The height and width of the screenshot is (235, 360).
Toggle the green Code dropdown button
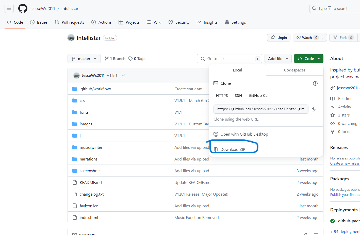(309, 58)
